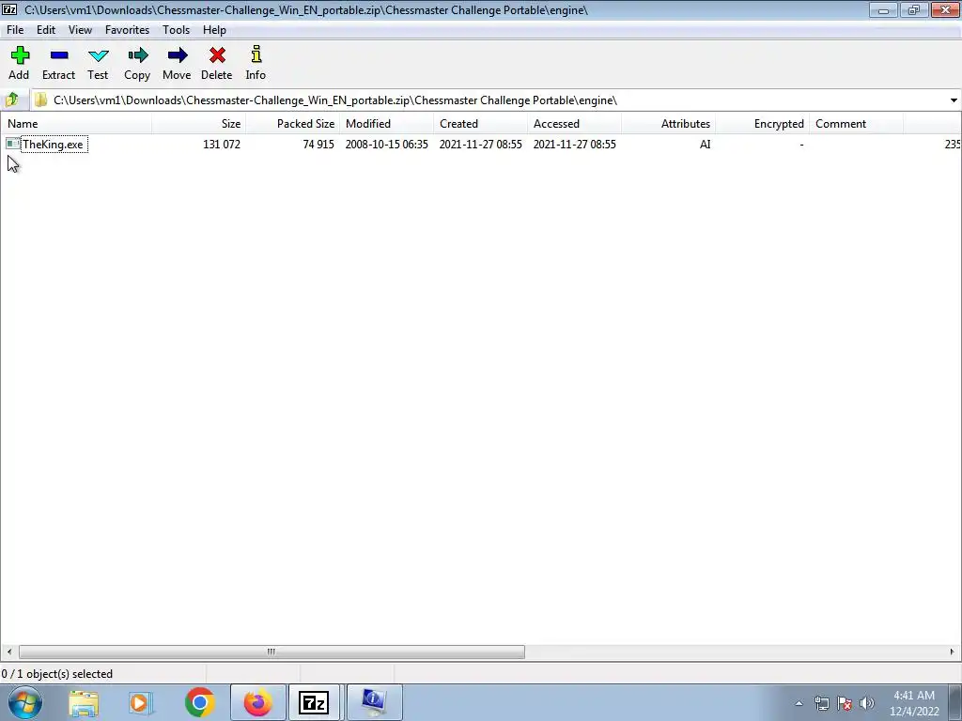Click the size value 131 072
The image size is (962, 721).
point(222,144)
